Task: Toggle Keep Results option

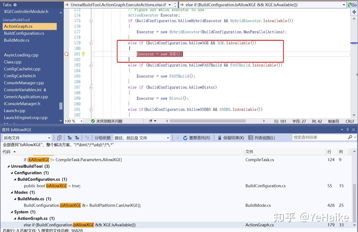Action: tap(231, 138)
